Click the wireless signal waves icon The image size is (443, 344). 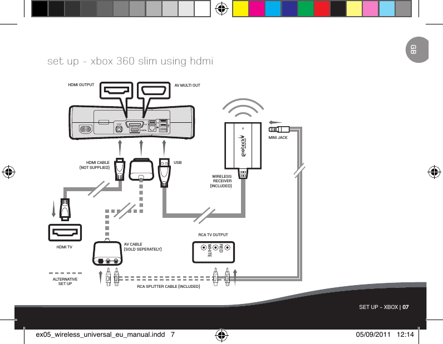pos(243,107)
